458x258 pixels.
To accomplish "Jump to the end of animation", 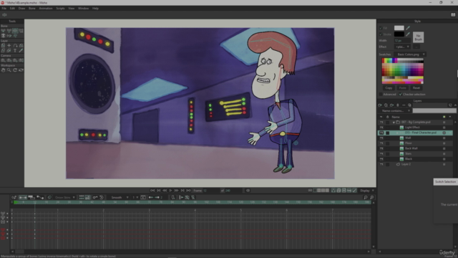I will [189, 191].
